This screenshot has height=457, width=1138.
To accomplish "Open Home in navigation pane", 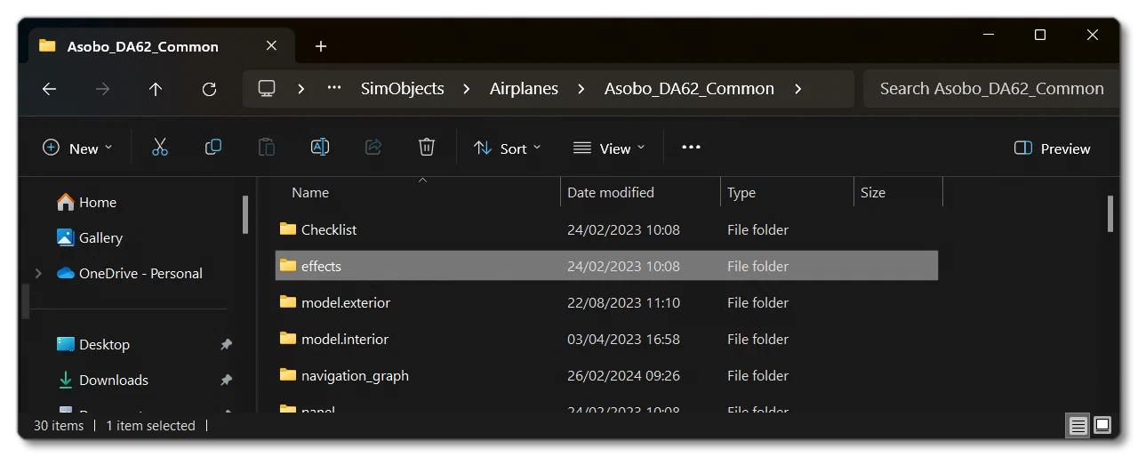I will tap(98, 202).
